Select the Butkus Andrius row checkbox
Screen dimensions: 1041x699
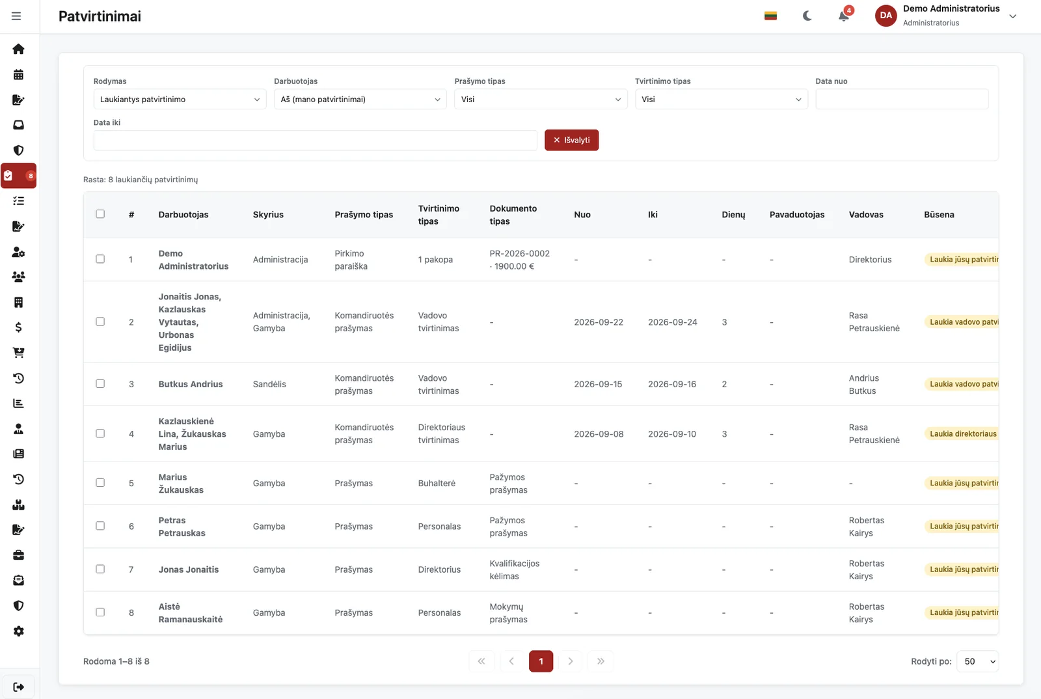[100, 384]
